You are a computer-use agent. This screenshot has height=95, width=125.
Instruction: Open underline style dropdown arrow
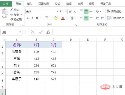point(41,18)
